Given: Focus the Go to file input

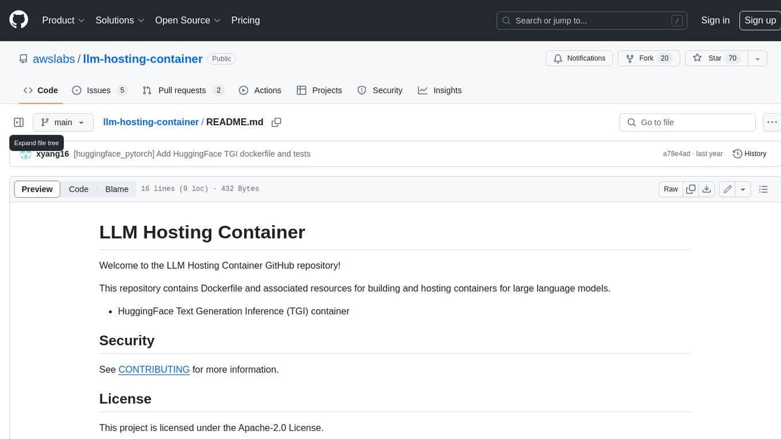Looking at the screenshot, I should 687,122.
